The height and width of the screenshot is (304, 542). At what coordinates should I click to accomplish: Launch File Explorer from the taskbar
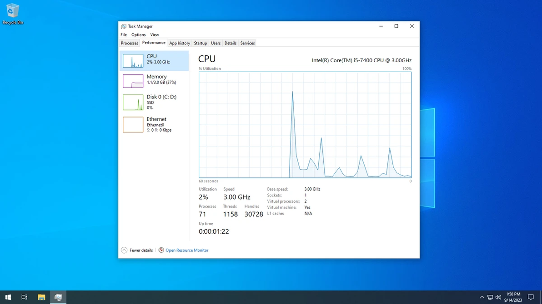point(41,297)
